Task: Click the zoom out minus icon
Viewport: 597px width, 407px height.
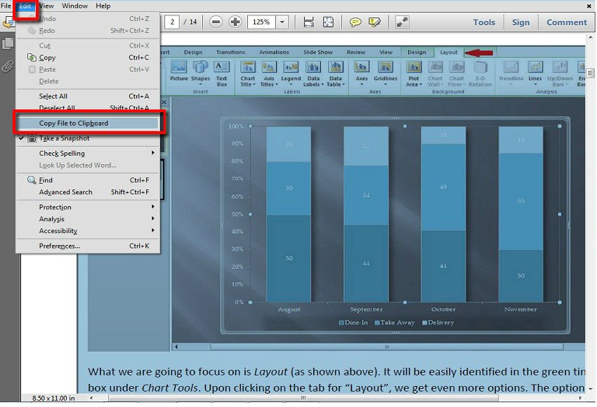Action: 216,22
